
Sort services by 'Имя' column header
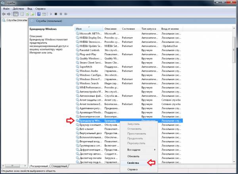[89, 29]
